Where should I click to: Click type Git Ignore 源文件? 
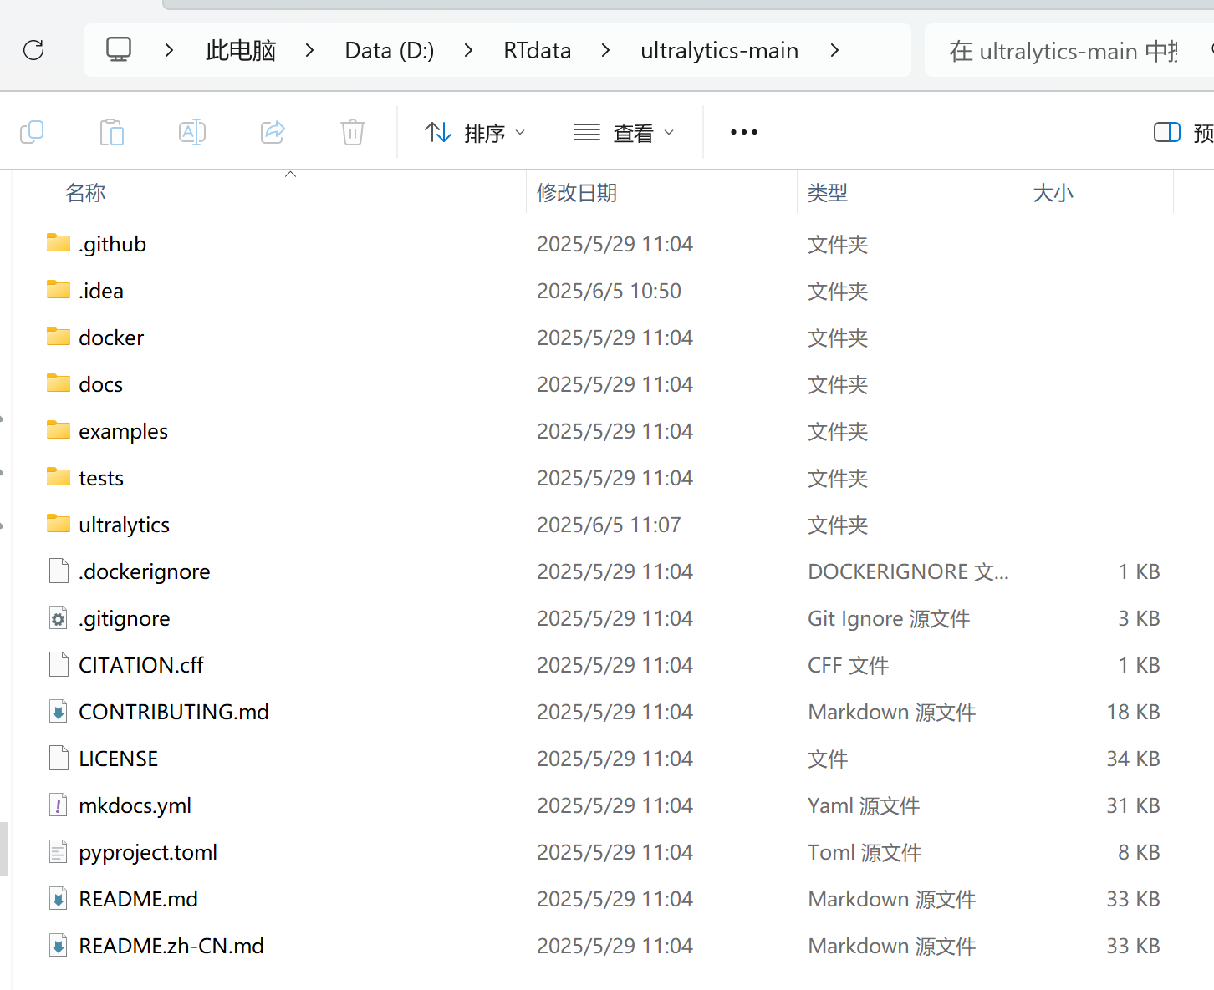[889, 618]
